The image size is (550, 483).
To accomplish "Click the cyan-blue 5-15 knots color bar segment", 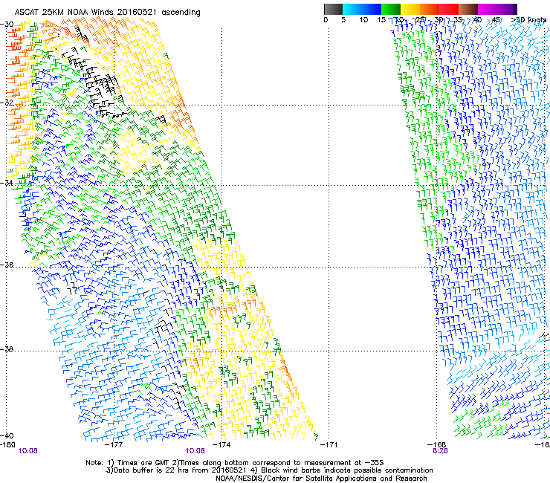I will 362,9.
